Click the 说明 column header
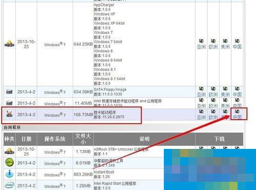Screen dimensions: 256x190 (144, 139)
